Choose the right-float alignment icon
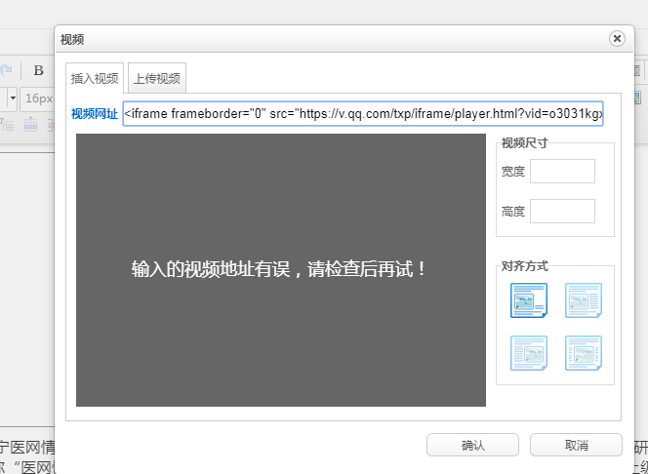 [529, 353]
